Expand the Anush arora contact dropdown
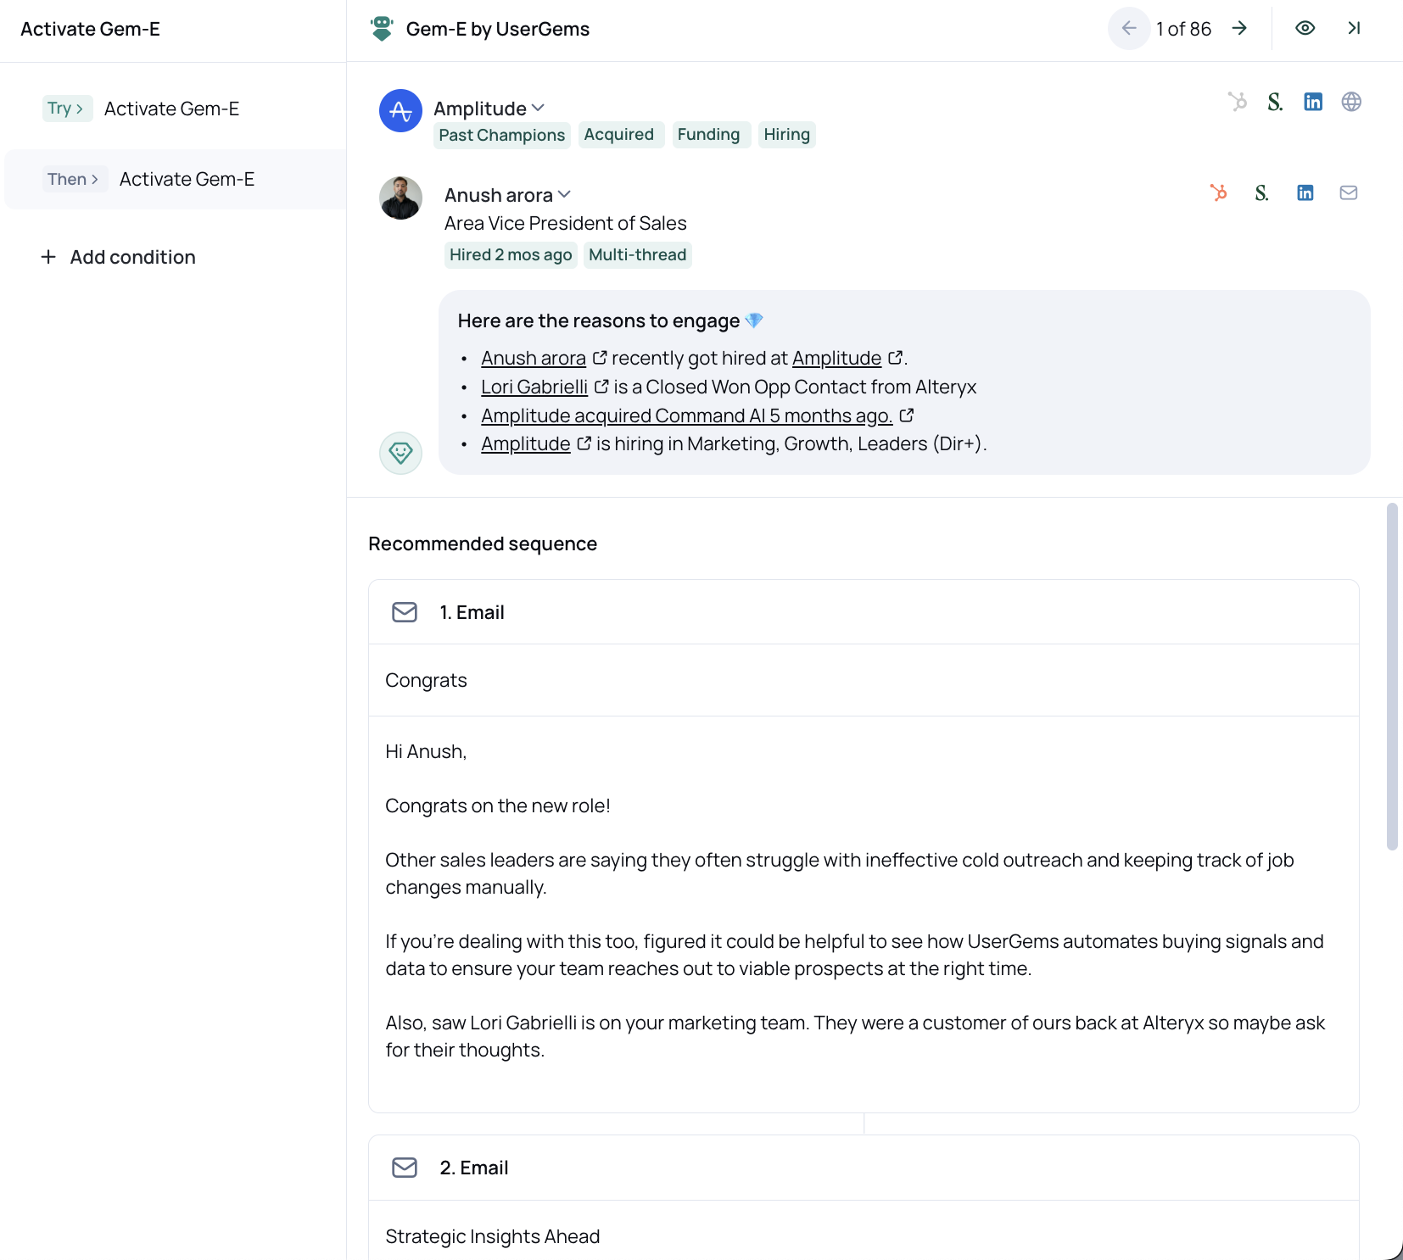The image size is (1403, 1260). point(564,195)
